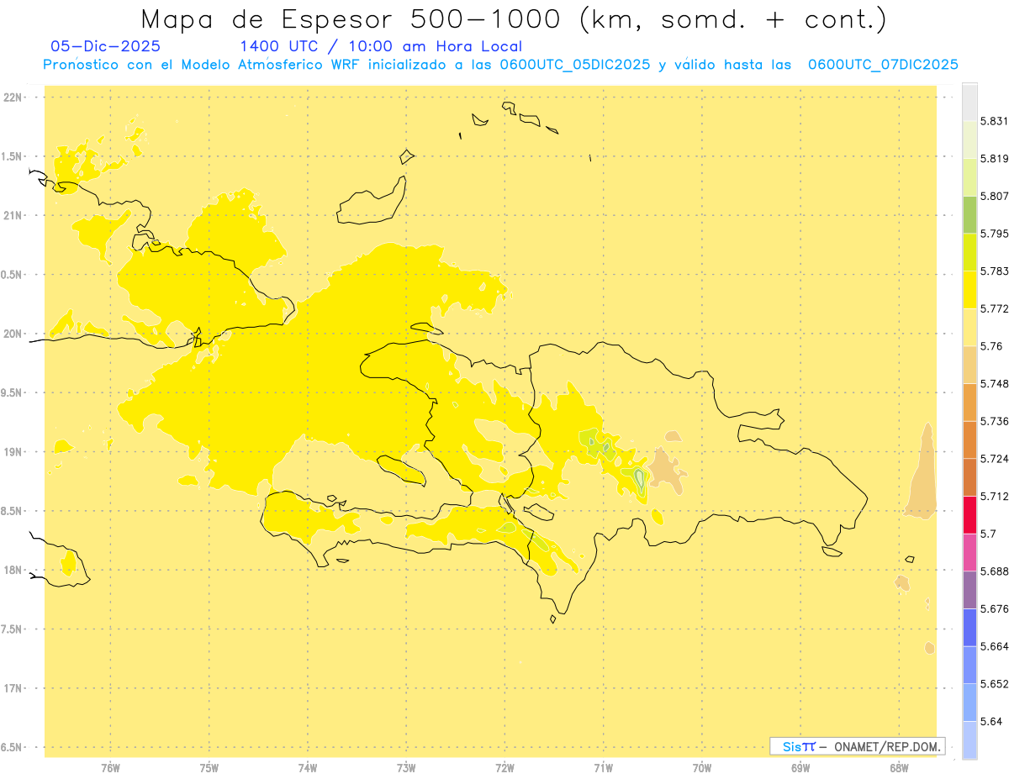The height and width of the screenshot is (779, 1009).
Task: Click the 75W longitude label
Action: [209, 768]
